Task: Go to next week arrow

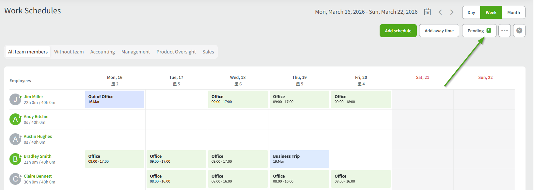Action: 452,12
